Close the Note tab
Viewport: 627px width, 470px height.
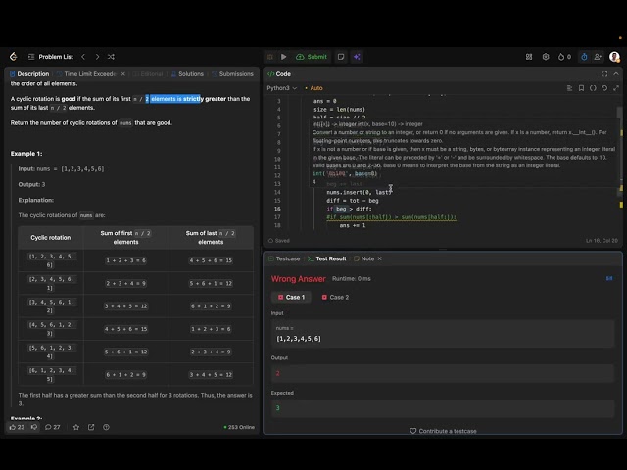point(380,258)
